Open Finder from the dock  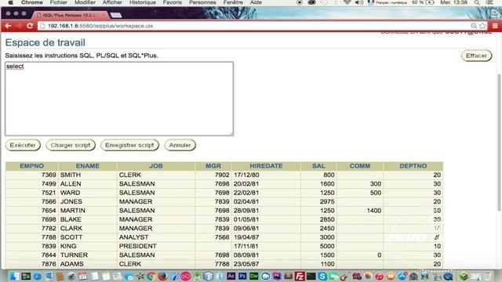(x=14, y=277)
